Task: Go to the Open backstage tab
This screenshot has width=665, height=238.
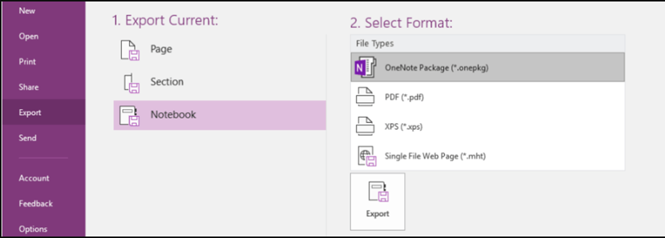Action: click(x=28, y=36)
